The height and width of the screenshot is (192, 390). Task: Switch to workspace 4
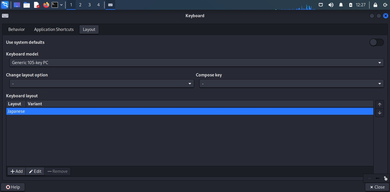coord(98,5)
